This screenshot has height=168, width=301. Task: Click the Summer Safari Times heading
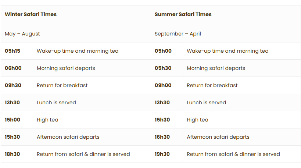pyautogui.click(x=183, y=14)
